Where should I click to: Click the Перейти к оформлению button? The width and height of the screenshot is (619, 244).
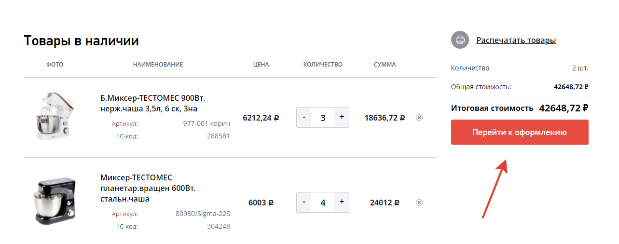coord(520,132)
